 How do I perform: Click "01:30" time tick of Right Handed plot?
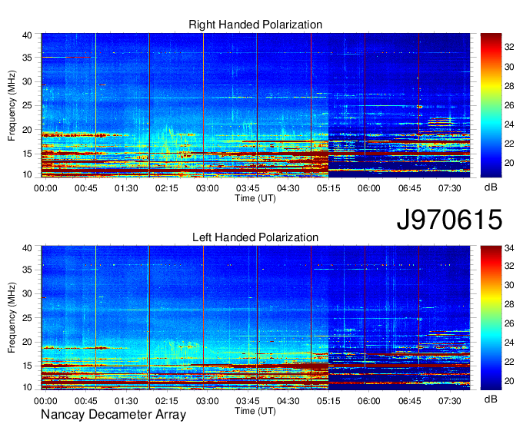pos(126,188)
